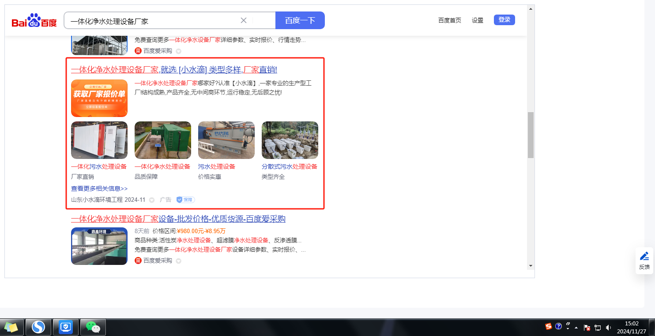Click the scrollbar down arrow
Image resolution: width=655 pixels, height=336 pixels.
531,266
